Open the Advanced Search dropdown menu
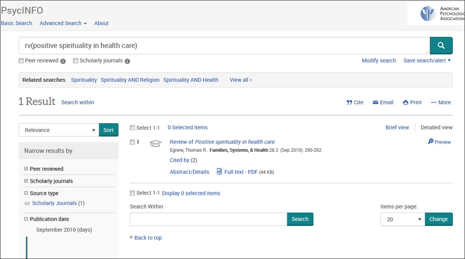 (63, 23)
